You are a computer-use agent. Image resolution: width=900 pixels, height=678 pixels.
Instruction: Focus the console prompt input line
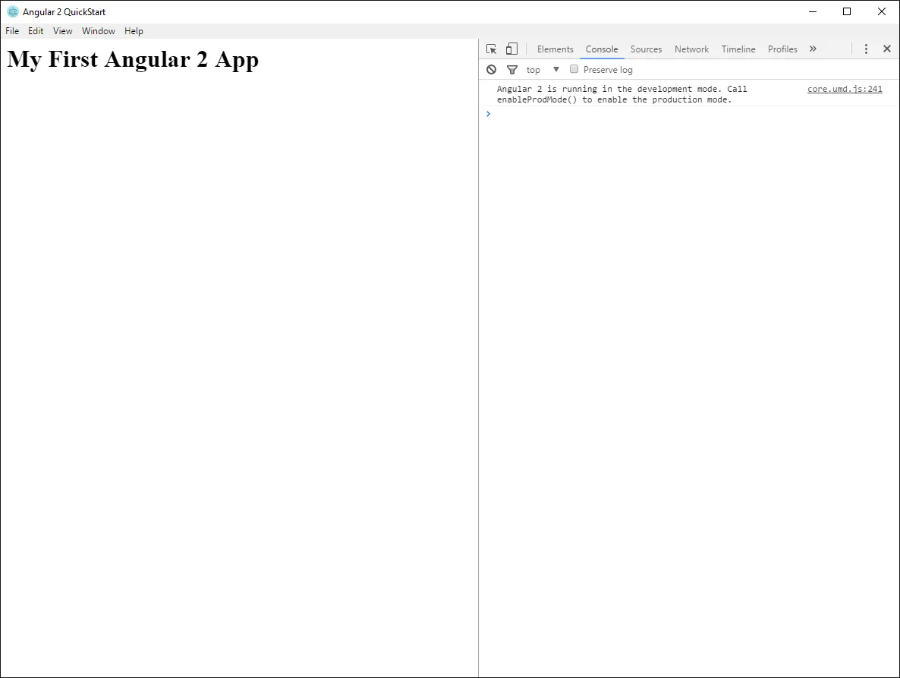(x=689, y=114)
